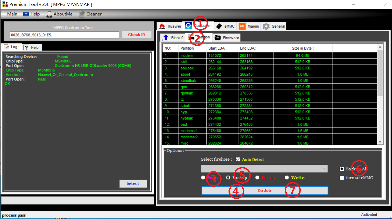Viewport: 392px width, 219px height.
Task: Select the abootbak partition row
Action: pyautogui.click(x=270, y=81)
